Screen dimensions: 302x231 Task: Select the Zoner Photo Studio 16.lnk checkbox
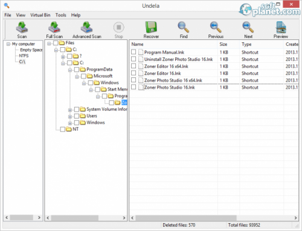[133, 87]
